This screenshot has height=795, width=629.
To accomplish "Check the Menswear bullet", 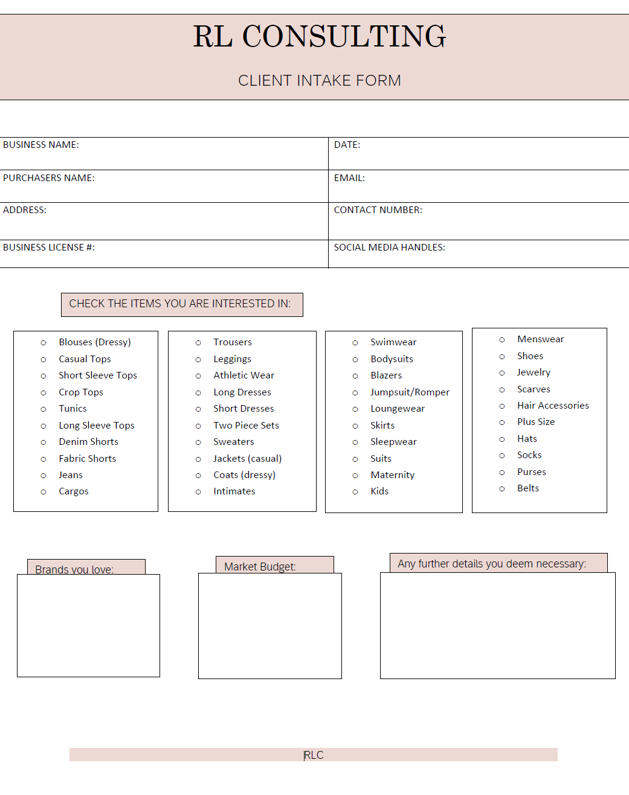I will click(x=502, y=340).
